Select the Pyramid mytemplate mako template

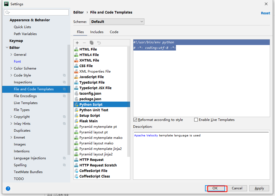(101, 138)
